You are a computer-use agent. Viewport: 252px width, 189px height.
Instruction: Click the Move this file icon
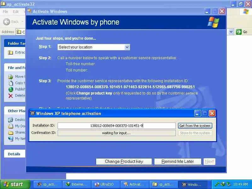coord(11,77)
